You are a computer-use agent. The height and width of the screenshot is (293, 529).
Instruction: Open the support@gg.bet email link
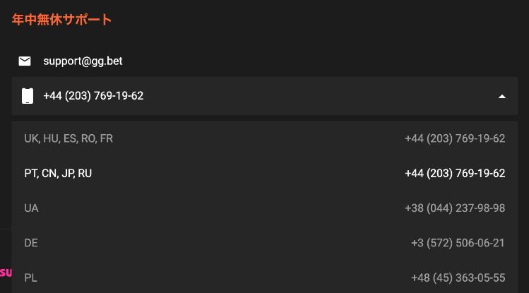click(83, 61)
